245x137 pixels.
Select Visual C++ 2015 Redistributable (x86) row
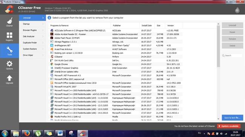pos(115,113)
